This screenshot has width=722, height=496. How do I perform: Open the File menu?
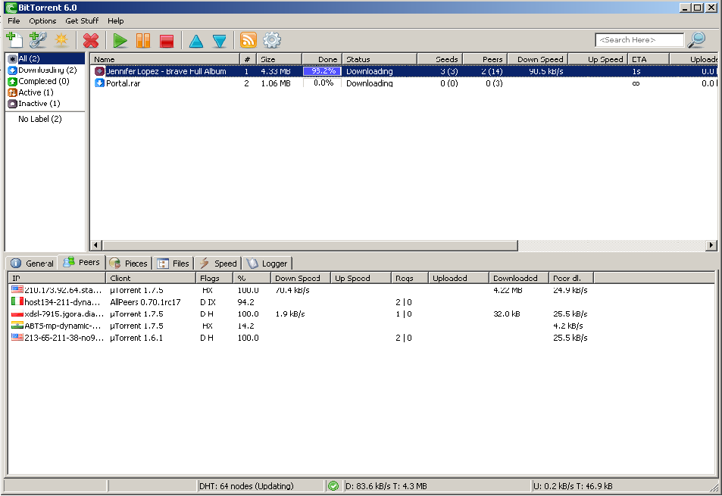pos(14,20)
